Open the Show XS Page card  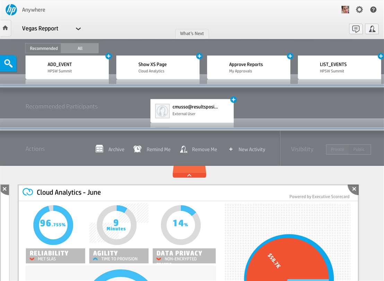(158, 67)
